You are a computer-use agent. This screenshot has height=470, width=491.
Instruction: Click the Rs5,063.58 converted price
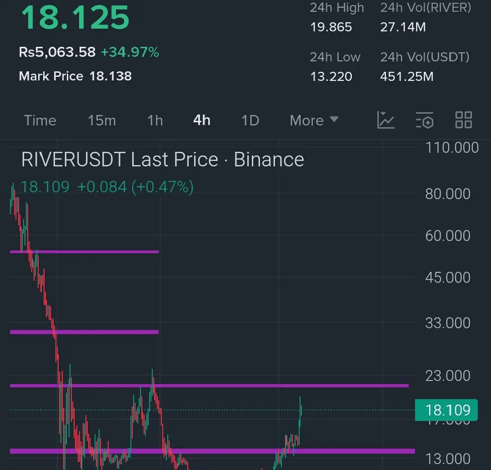[57, 52]
